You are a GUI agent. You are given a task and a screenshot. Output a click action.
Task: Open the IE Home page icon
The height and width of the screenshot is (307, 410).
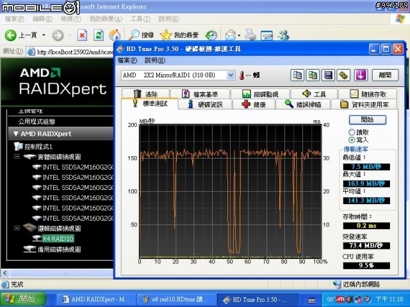[x=115, y=35]
